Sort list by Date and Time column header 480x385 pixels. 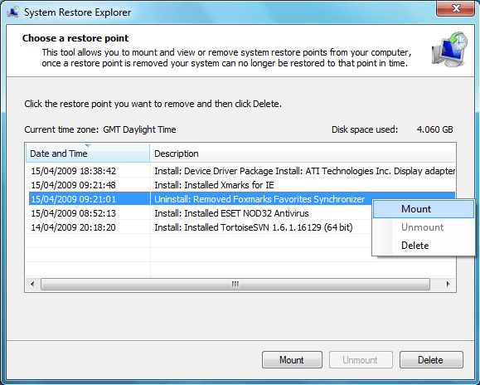pyautogui.click(x=88, y=154)
